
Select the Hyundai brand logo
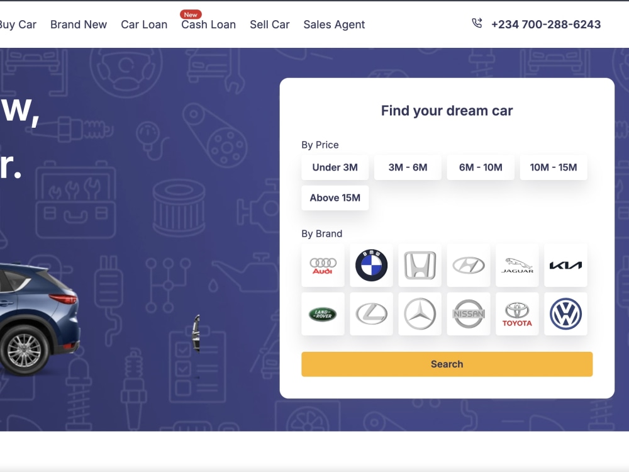469,266
